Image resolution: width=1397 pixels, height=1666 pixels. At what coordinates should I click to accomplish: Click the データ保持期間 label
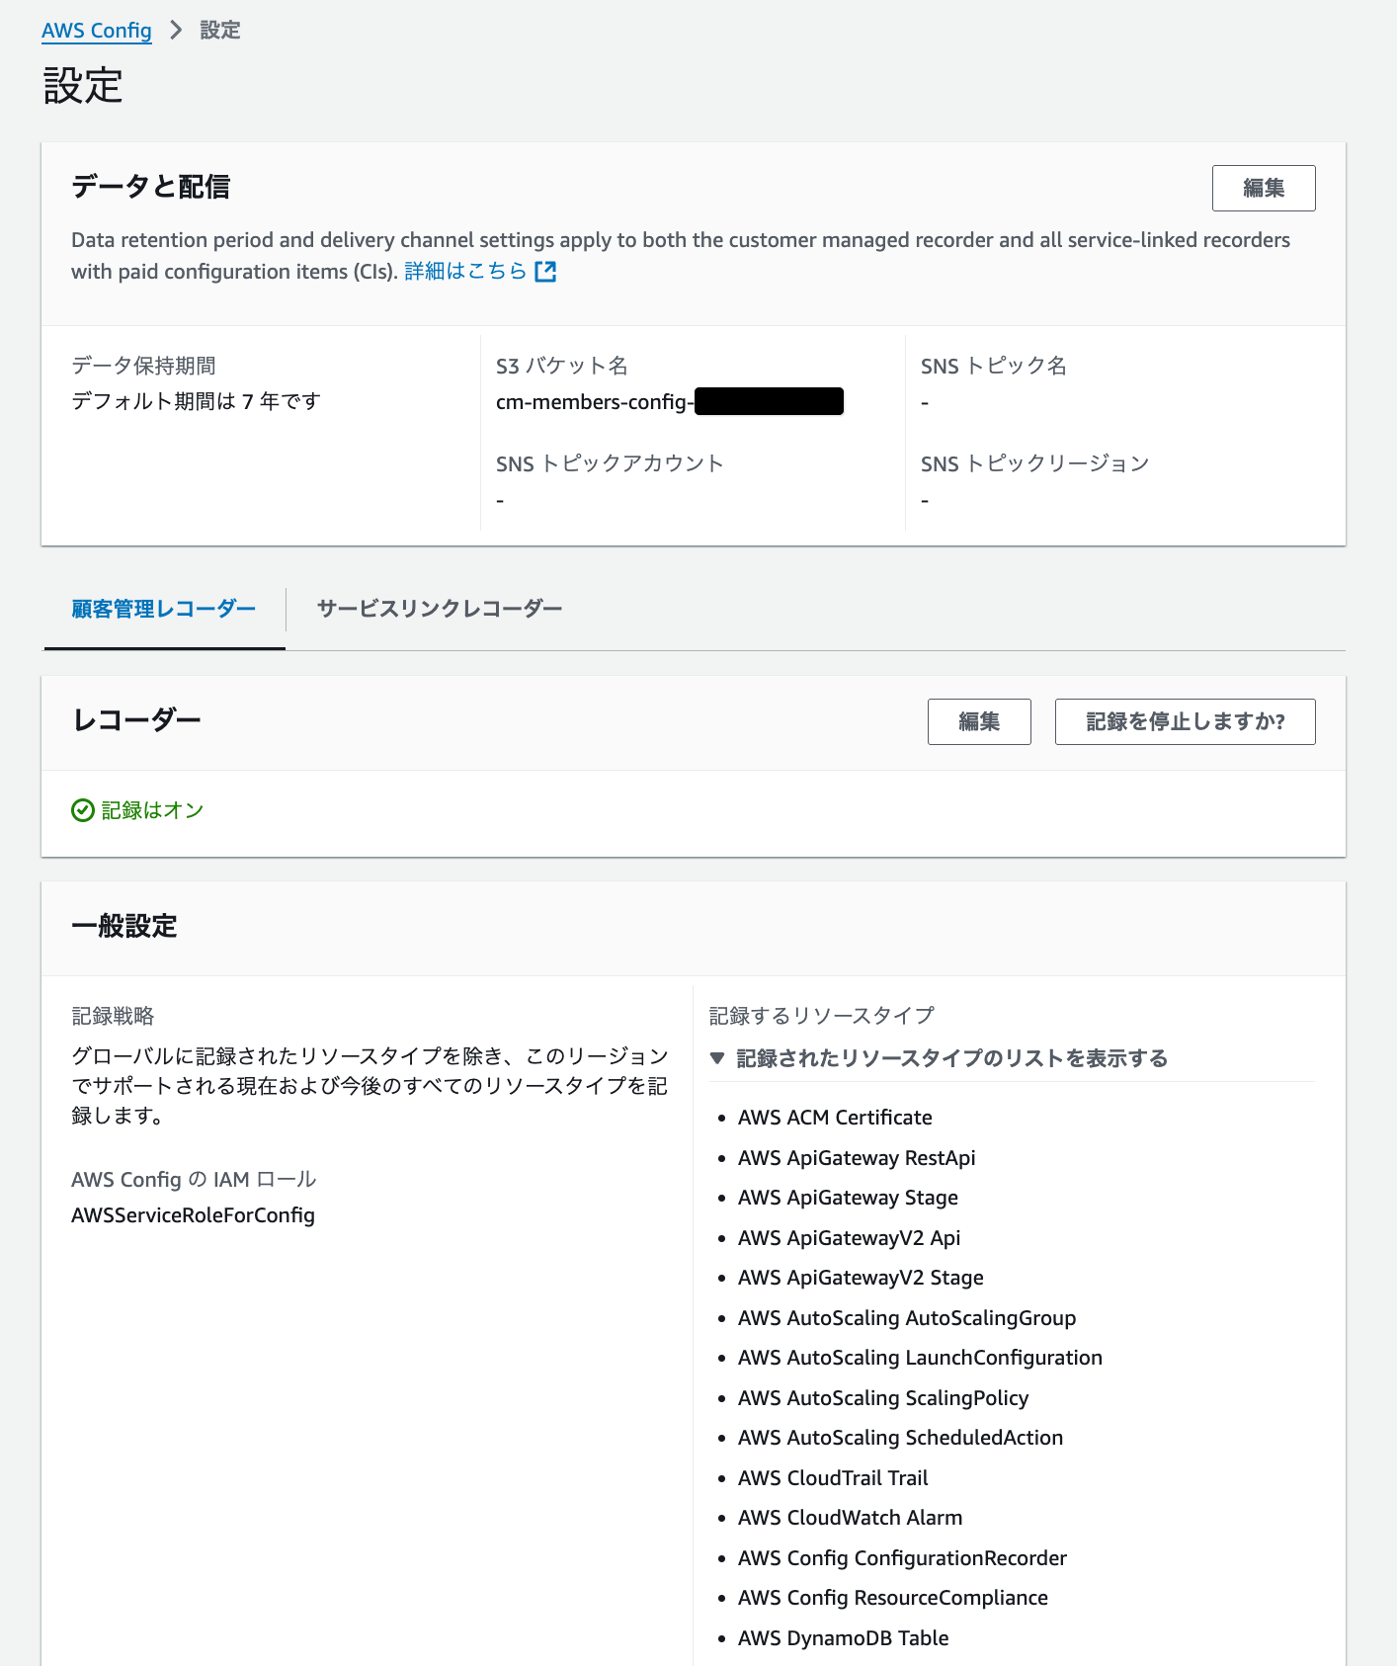point(143,366)
